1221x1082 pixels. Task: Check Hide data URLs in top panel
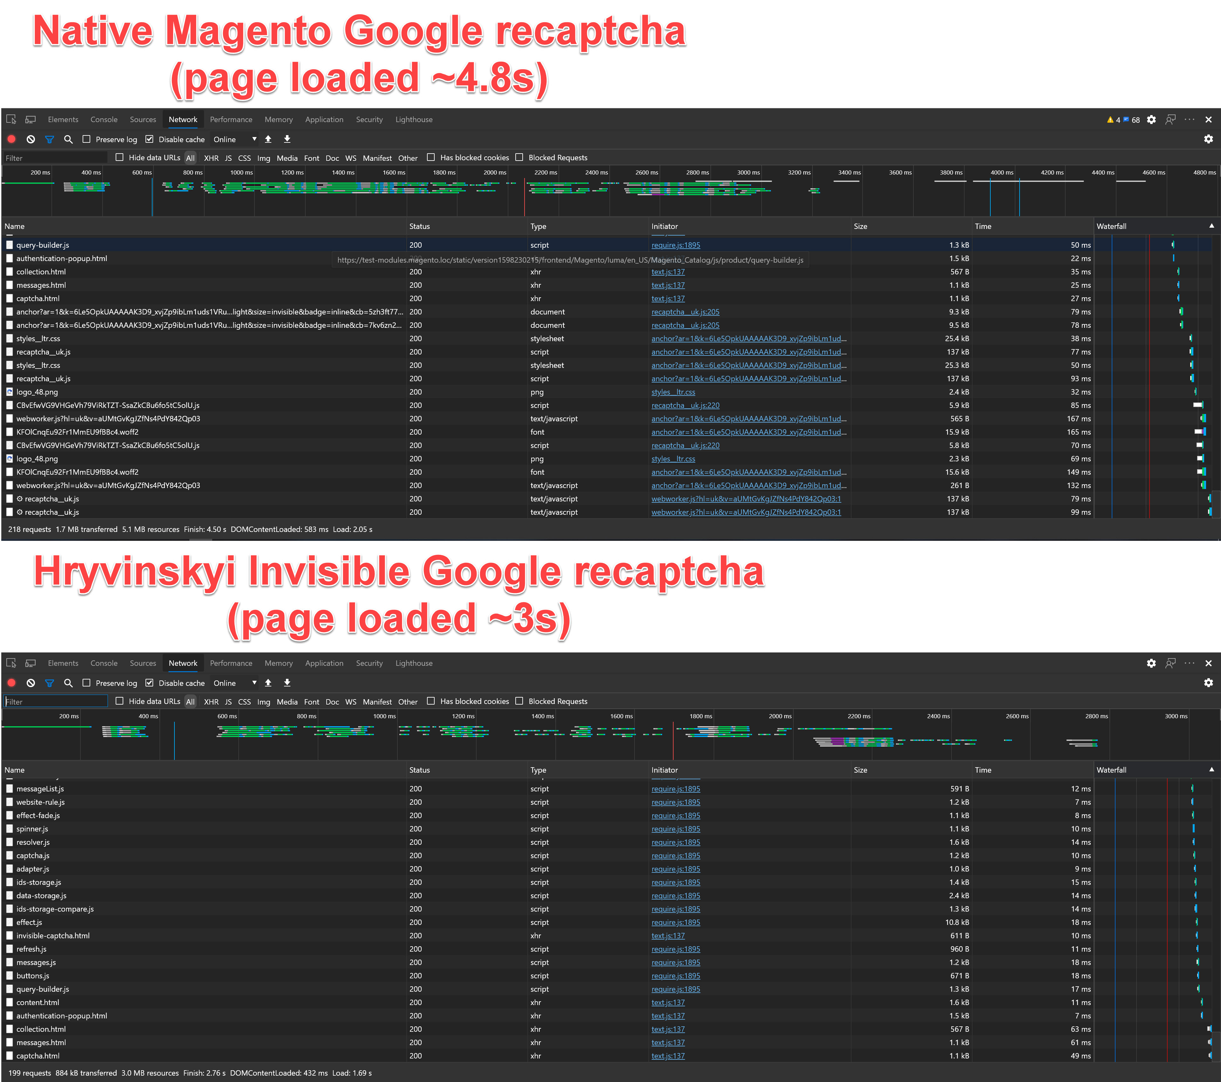pyautogui.click(x=119, y=157)
